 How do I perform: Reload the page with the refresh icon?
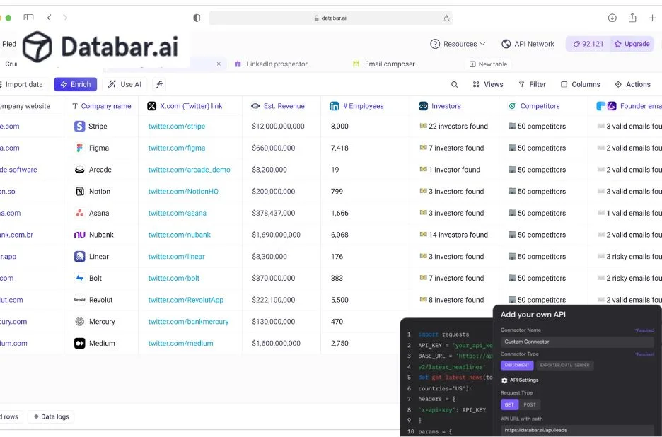click(446, 18)
